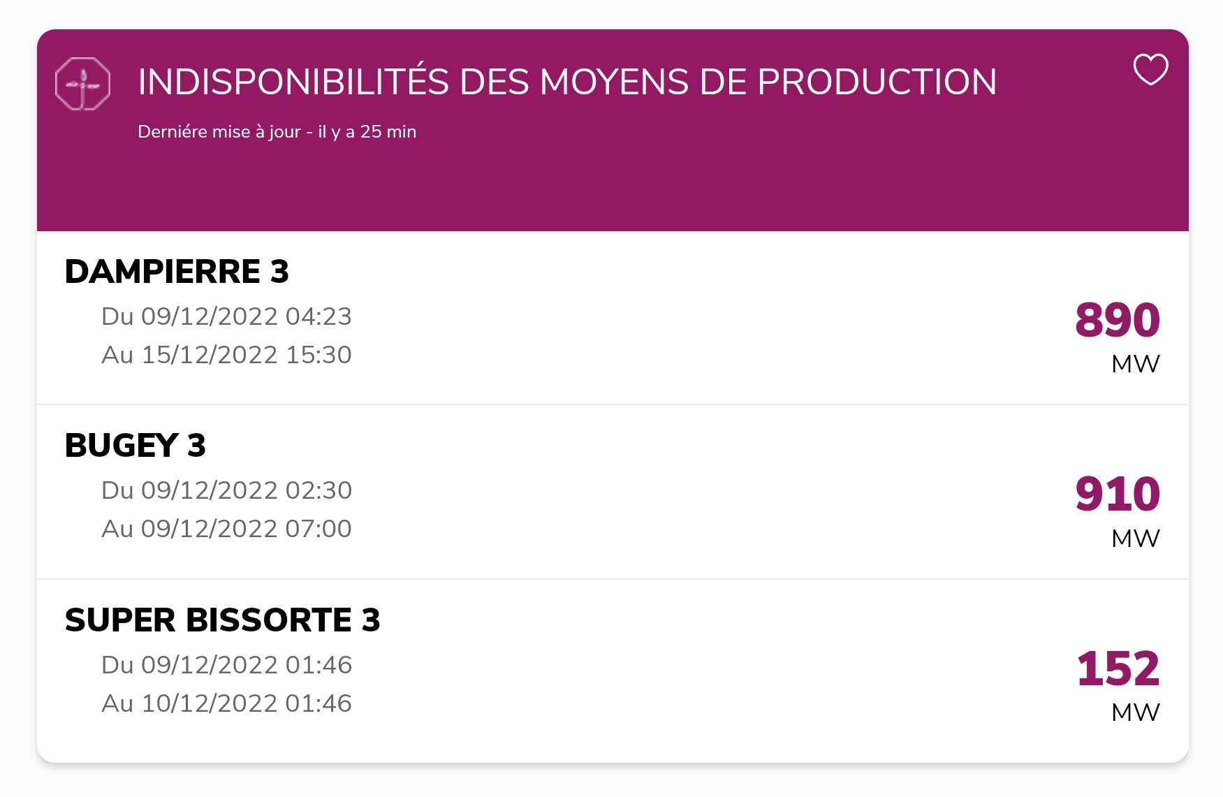Click MW unit under 910

click(1136, 539)
